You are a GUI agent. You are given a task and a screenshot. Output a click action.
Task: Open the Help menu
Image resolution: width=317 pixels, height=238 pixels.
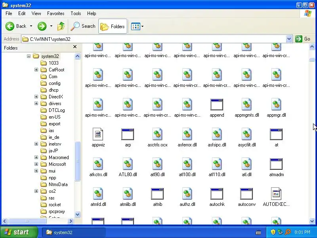(92, 13)
